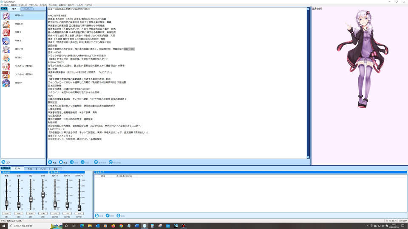Open the notification center in system tray
Viewport: 408px width, 229px height.
coord(403,226)
